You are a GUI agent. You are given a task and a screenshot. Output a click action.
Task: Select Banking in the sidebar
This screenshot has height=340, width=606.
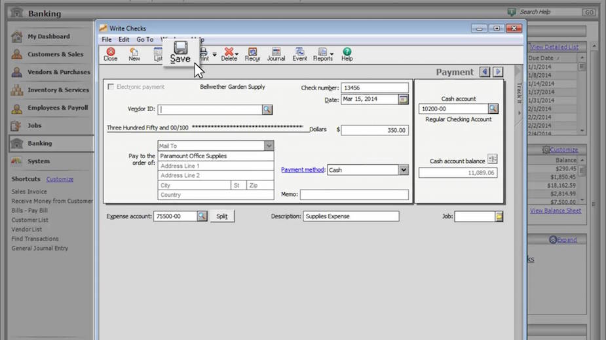click(50, 143)
